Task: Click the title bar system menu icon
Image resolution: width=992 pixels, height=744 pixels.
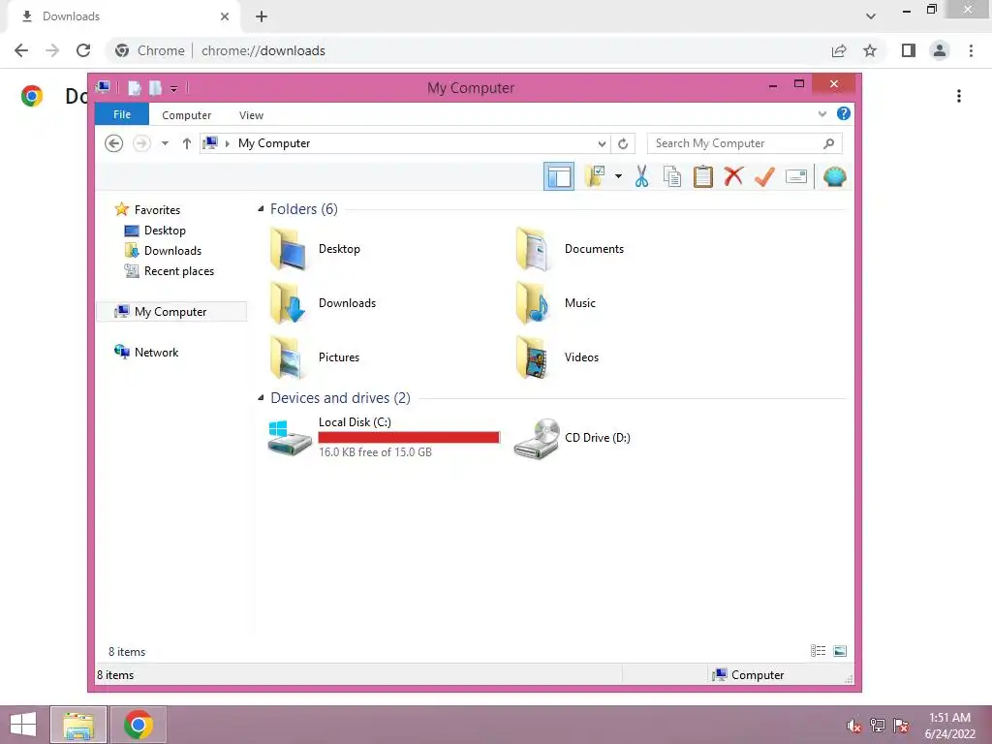Action: (103, 87)
